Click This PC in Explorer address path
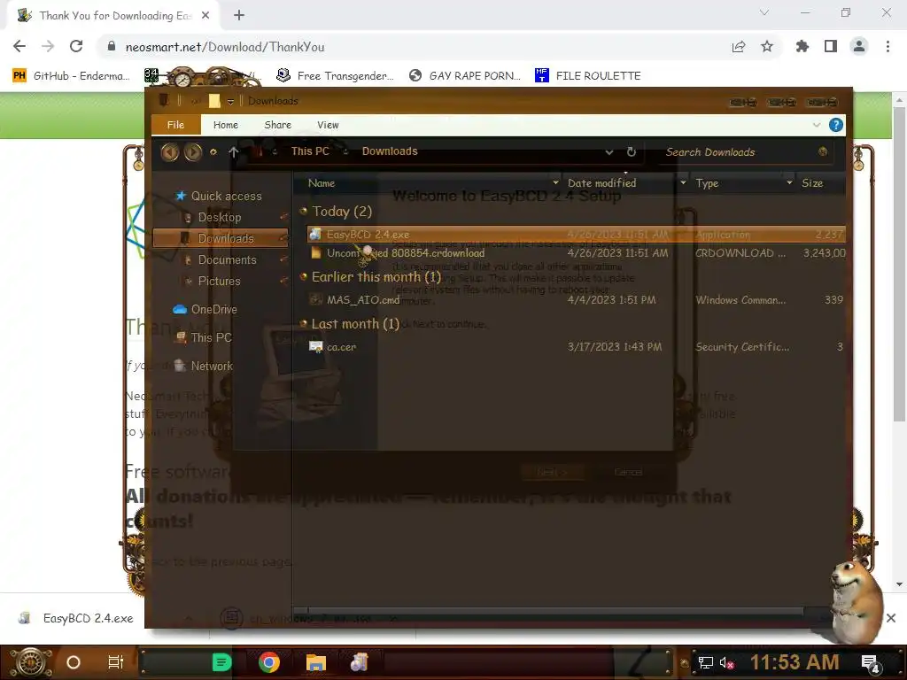 click(310, 151)
